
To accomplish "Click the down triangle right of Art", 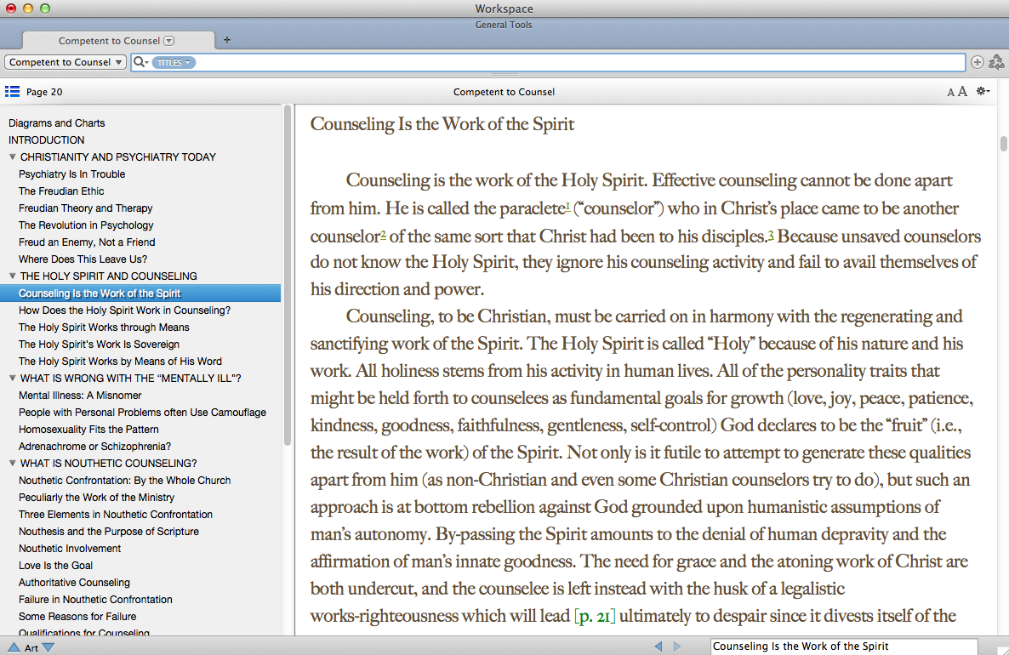I will pyautogui.click(x=48, y=647).
